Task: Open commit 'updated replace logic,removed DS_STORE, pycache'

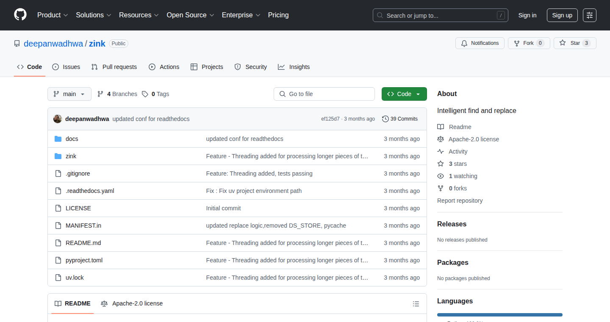Action: pyautogui.click(x=276, y=226)
